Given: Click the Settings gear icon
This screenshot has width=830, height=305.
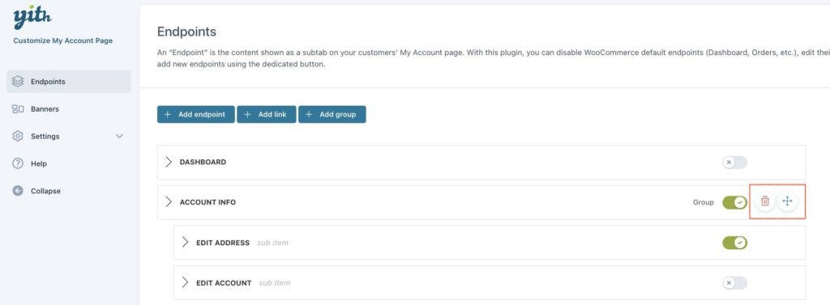Looking at the screenshot, I should coord(18,136).
